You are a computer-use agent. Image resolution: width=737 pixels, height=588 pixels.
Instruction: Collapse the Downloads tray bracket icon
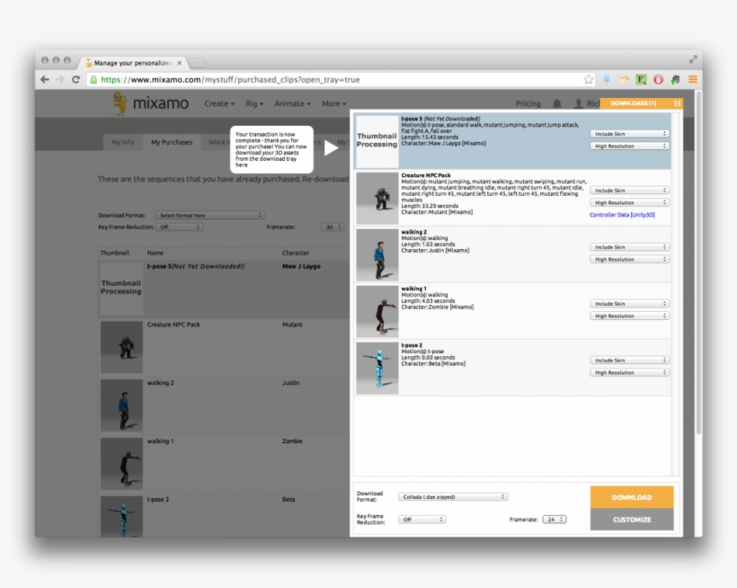(677, 103)
